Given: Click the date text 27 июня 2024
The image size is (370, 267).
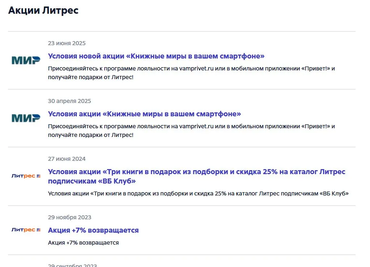Looking at the screenshot, I should (x=67, y=159).
